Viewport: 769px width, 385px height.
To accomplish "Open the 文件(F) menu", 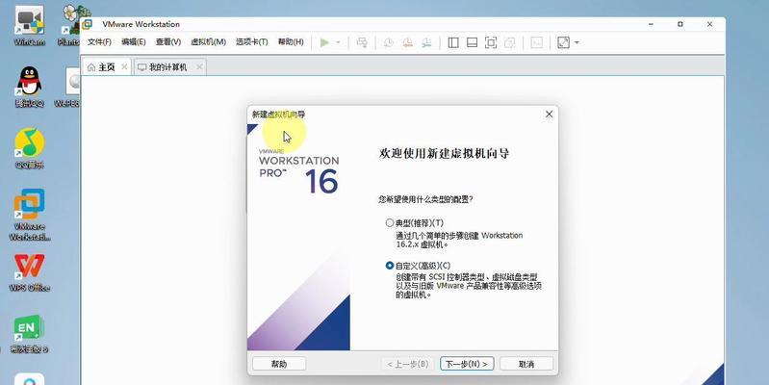I will [99, 42].
